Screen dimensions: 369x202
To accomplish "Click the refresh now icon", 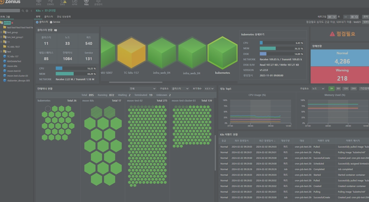I will [356, 17].
